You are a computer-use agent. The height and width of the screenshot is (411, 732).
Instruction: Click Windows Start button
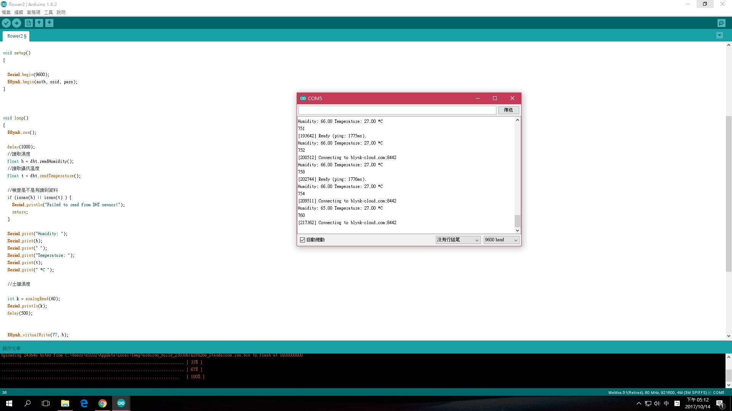click(9, 403)
